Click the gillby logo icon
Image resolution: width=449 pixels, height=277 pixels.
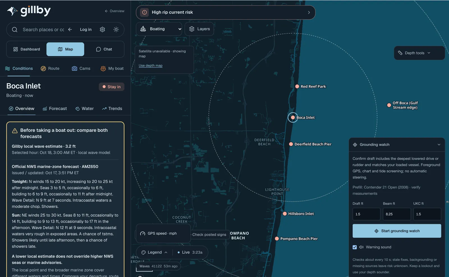[12, 11]
